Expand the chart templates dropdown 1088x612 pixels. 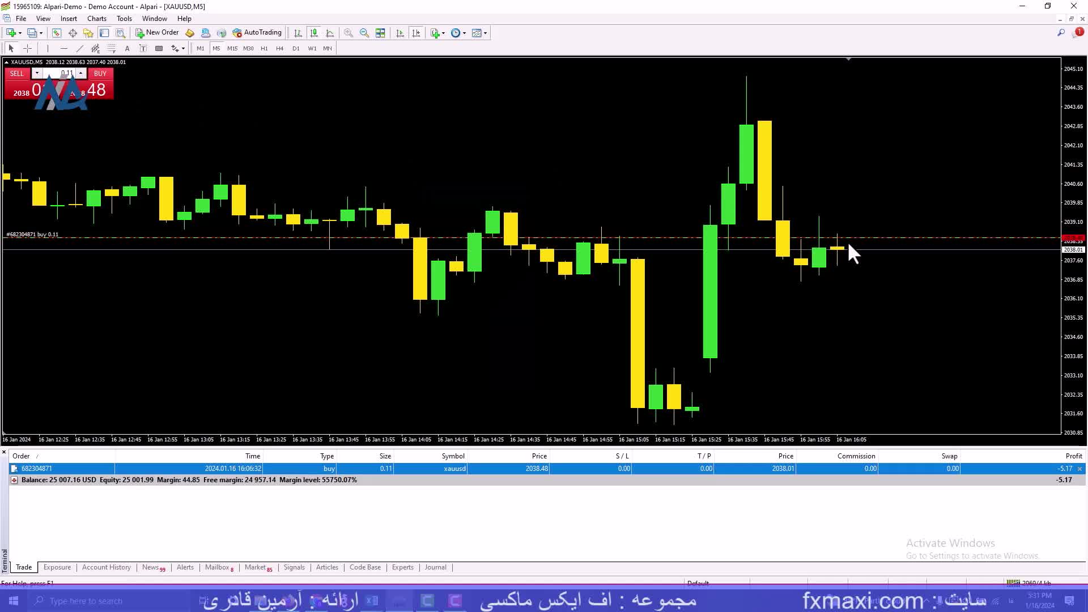pos(486,33)
